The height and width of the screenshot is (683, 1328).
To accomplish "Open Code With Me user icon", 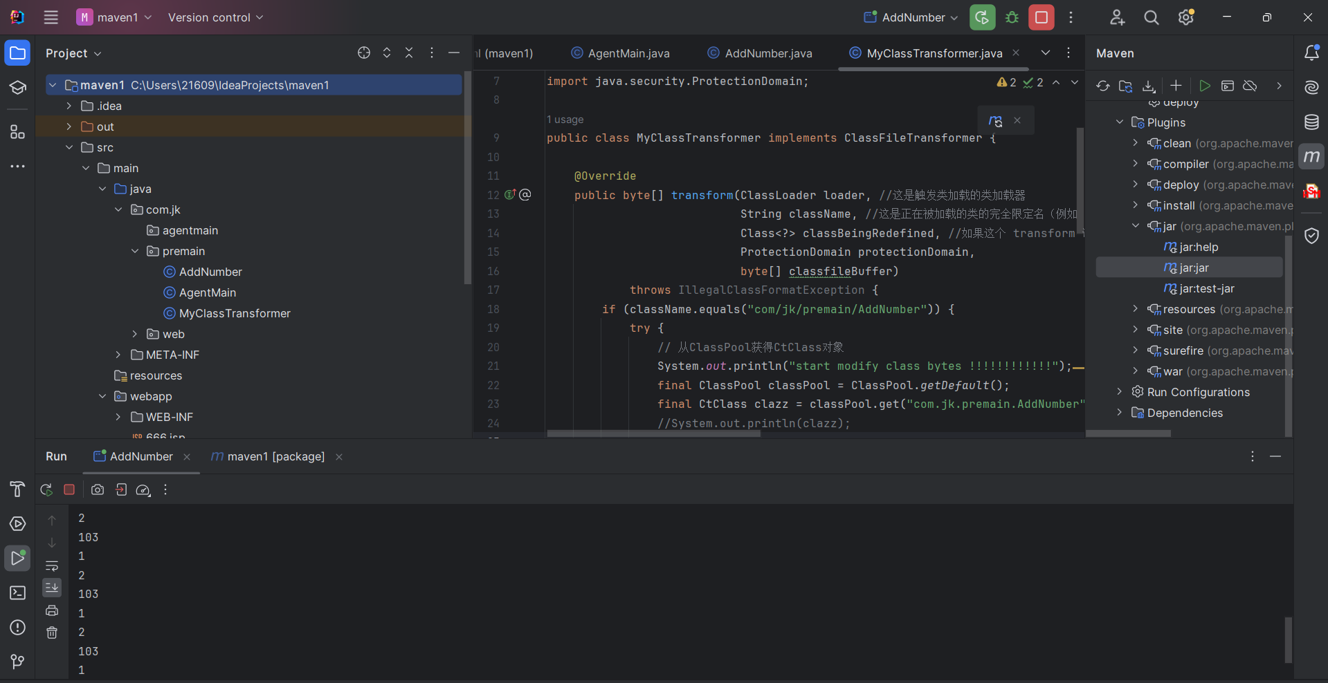I will pyautogui.click(x=1117, y=17).
